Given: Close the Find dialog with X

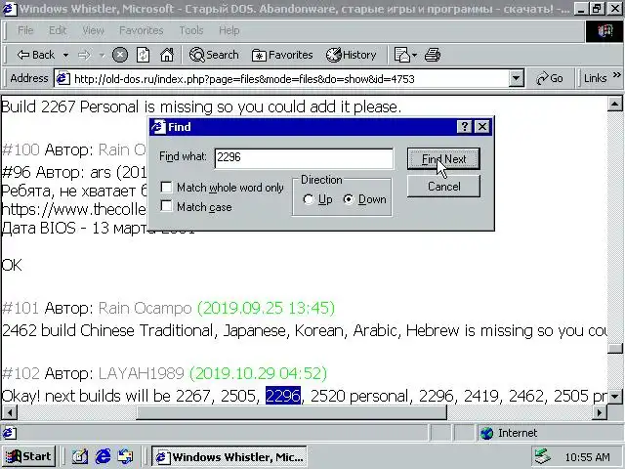Looking at the screenshot, I should pyautogui.click(x=482, y=127).
